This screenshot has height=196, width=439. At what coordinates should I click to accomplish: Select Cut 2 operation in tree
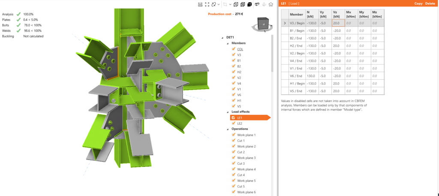click(241, 152)
